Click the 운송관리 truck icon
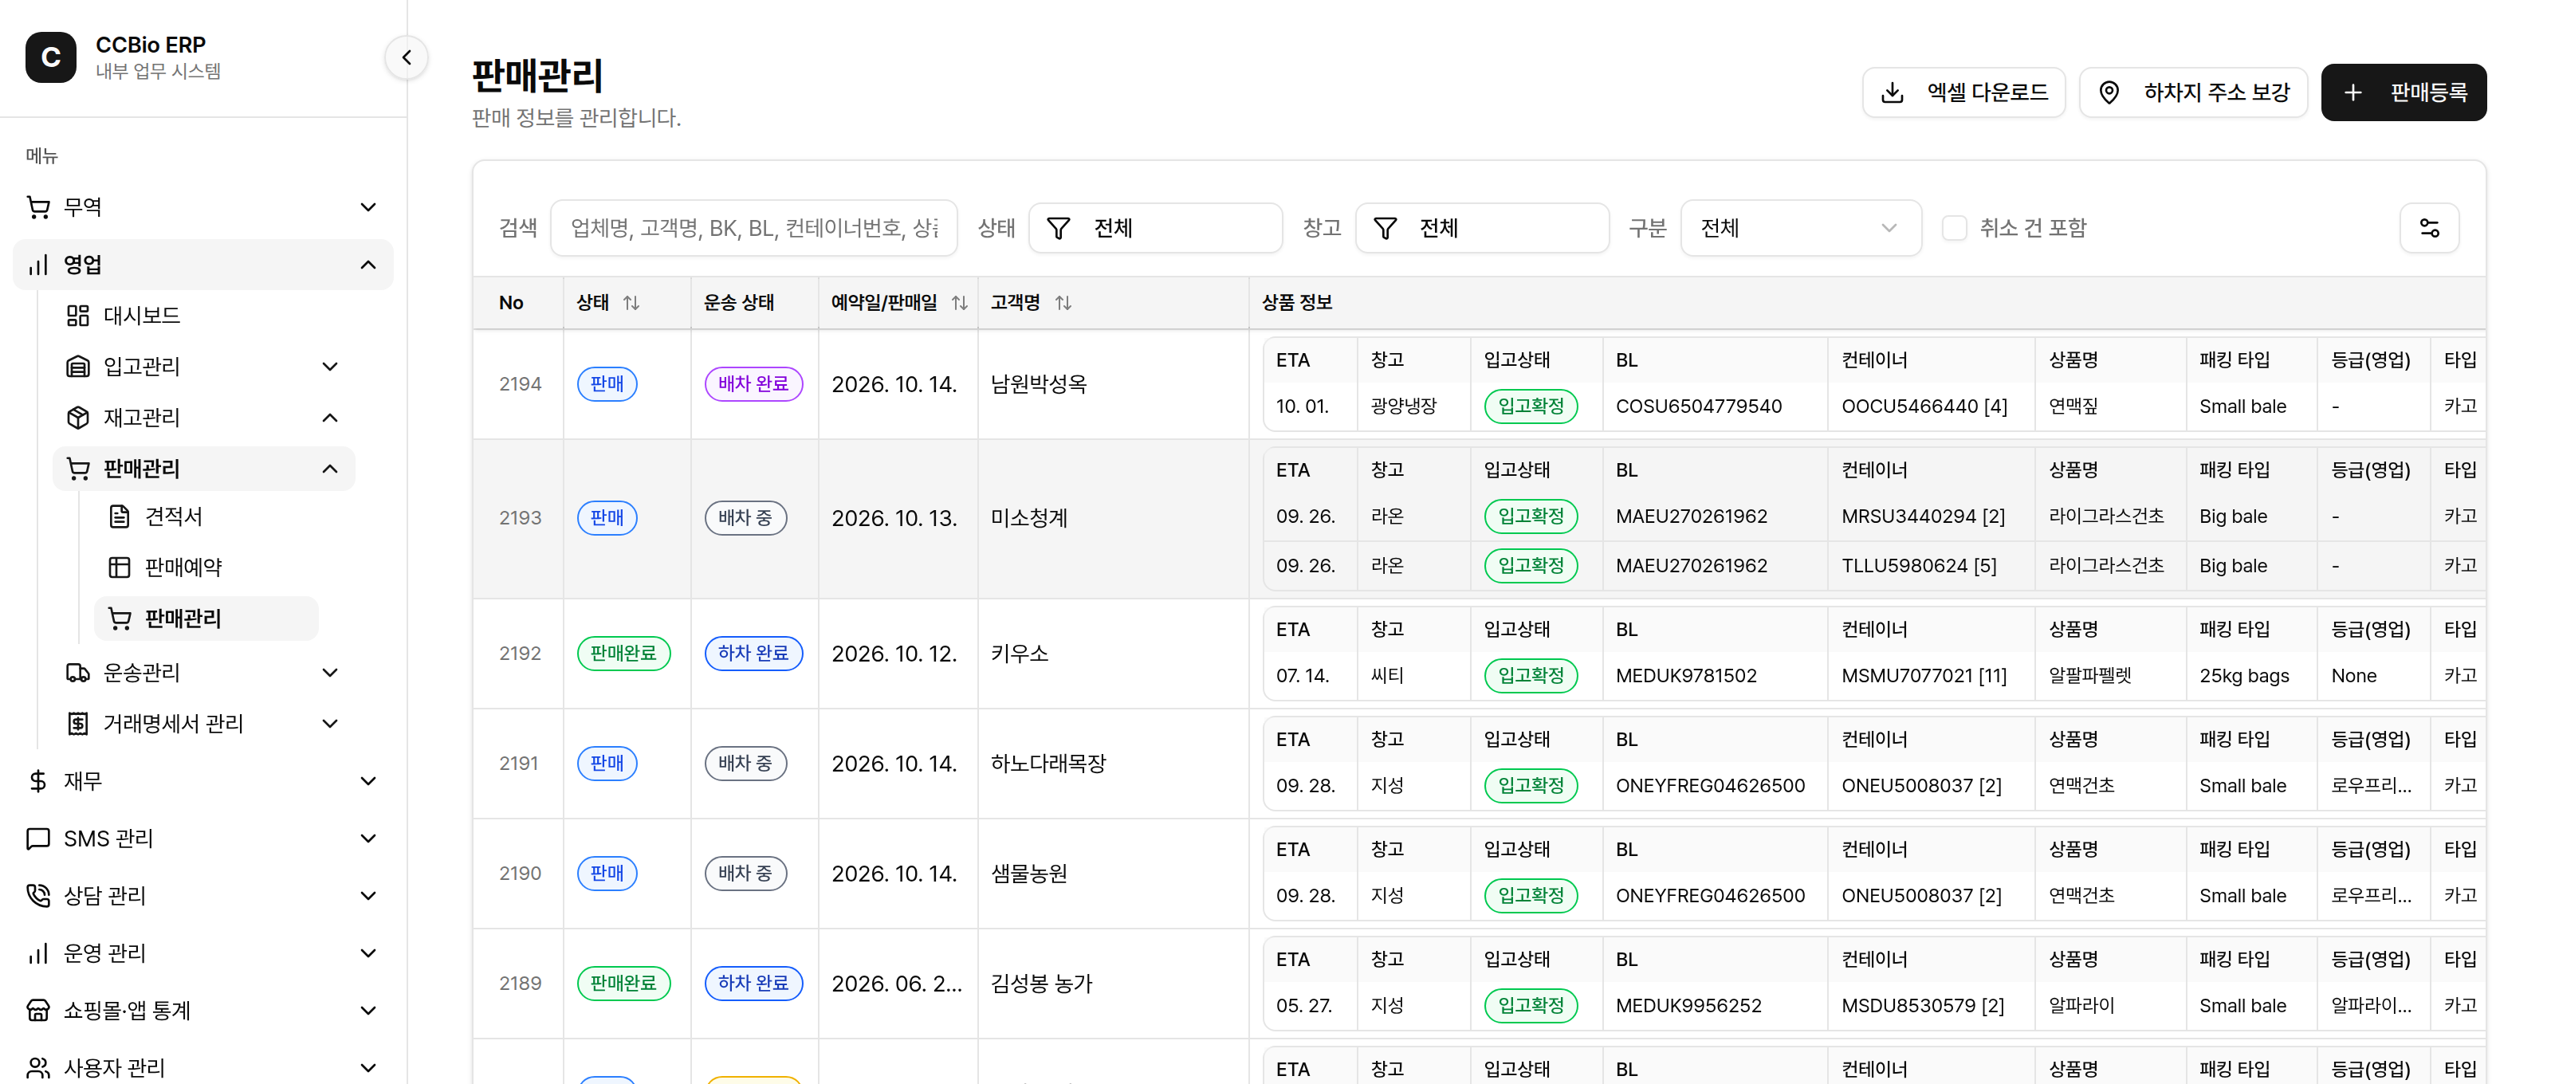This screenshot has width=2551, height=1084. [77, 672]
